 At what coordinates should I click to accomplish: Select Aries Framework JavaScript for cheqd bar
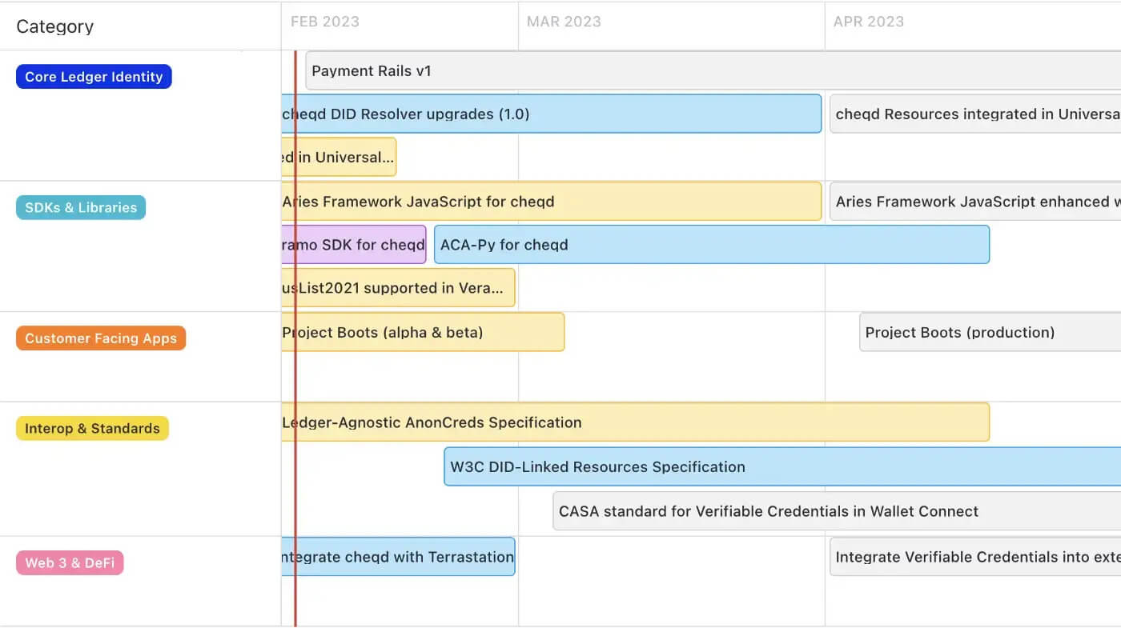tap(551, 202)
